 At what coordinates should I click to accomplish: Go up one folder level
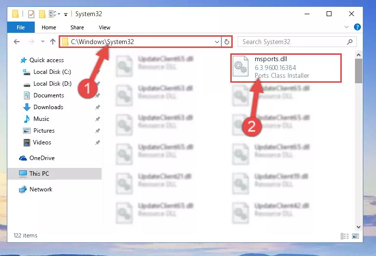(53, 42)
